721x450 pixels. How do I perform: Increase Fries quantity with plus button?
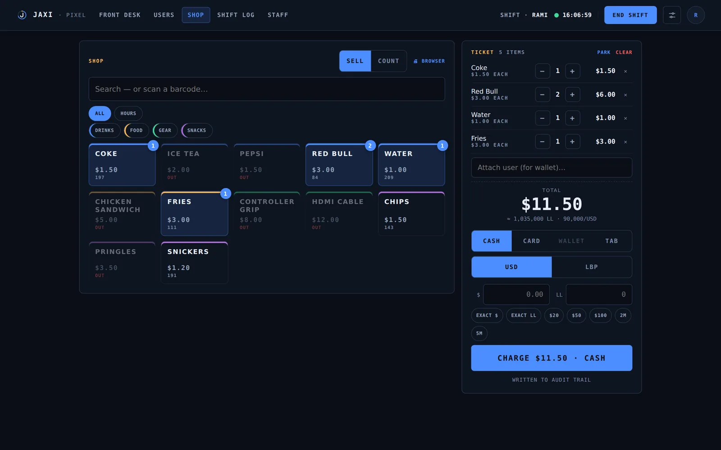coord(572,141)
